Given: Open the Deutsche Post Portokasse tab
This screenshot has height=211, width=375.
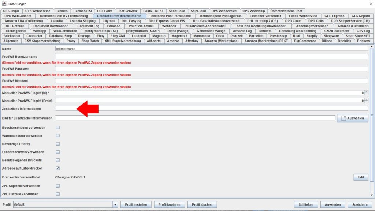Looking at the screenshot, I should (171, 16).
